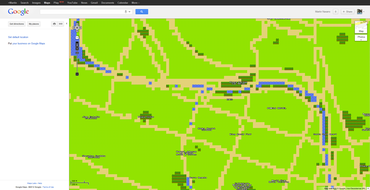The image size is (370, 190).
Task: Click the POMELO HOSTEL map label
Action: (x=276, y=108)
